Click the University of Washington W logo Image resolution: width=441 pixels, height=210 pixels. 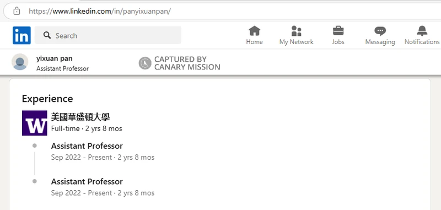coord(35,123)
